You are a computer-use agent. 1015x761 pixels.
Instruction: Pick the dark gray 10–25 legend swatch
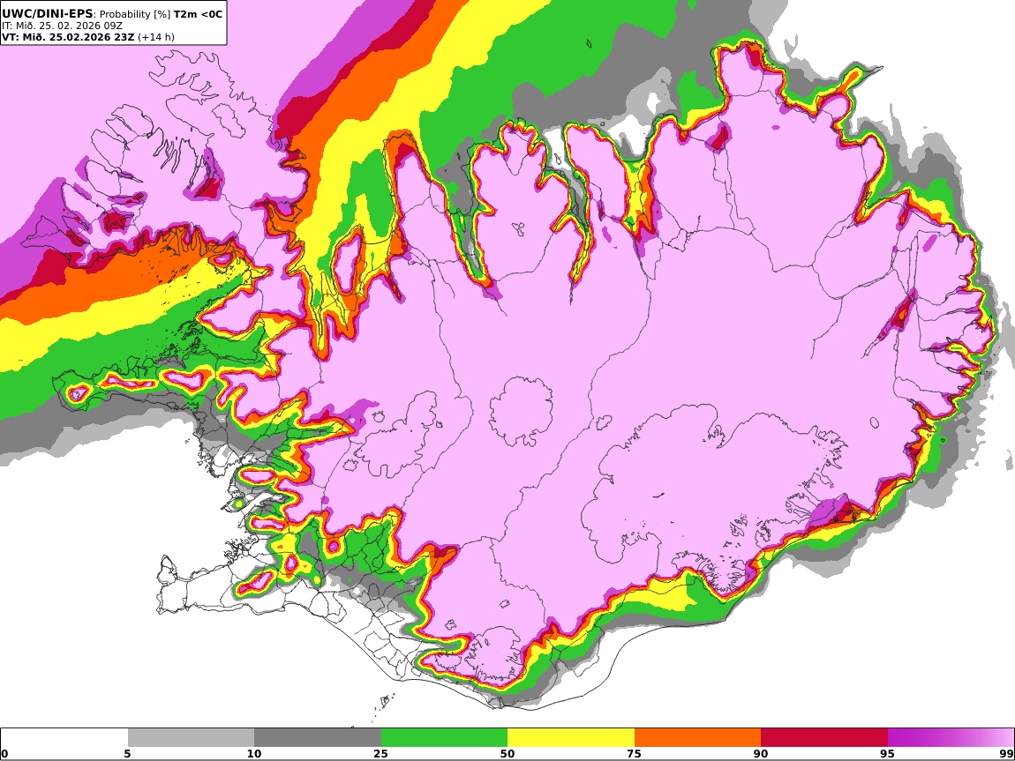click(x=318, y=737)
